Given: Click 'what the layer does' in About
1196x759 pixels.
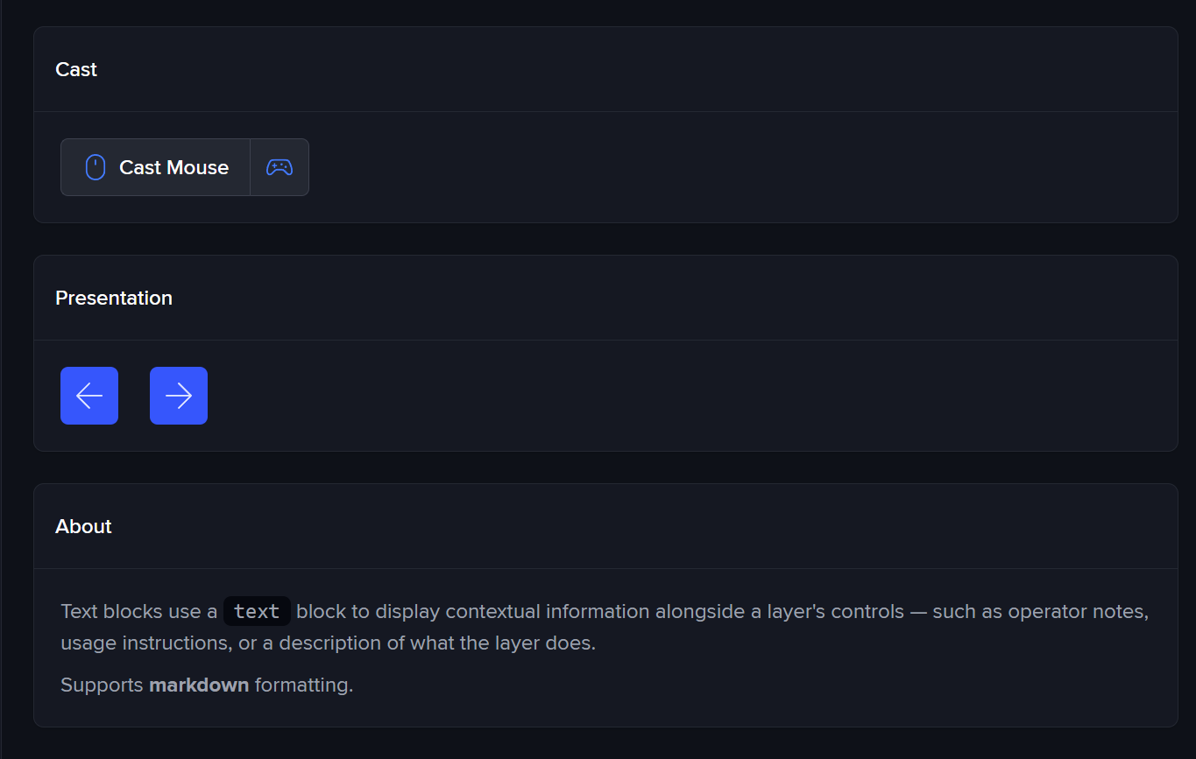Looking at the screenshot, I should [x=509, y=643].
